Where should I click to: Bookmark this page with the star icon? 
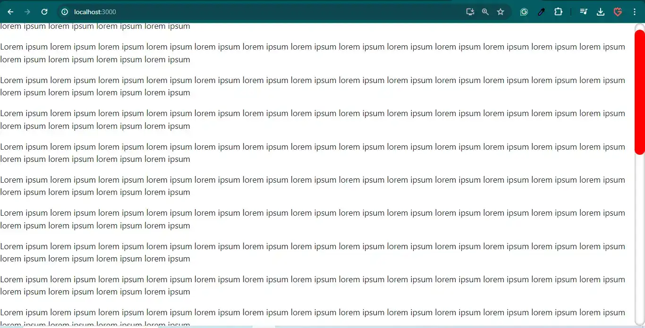pyautogui.click(x=501, y=12)
